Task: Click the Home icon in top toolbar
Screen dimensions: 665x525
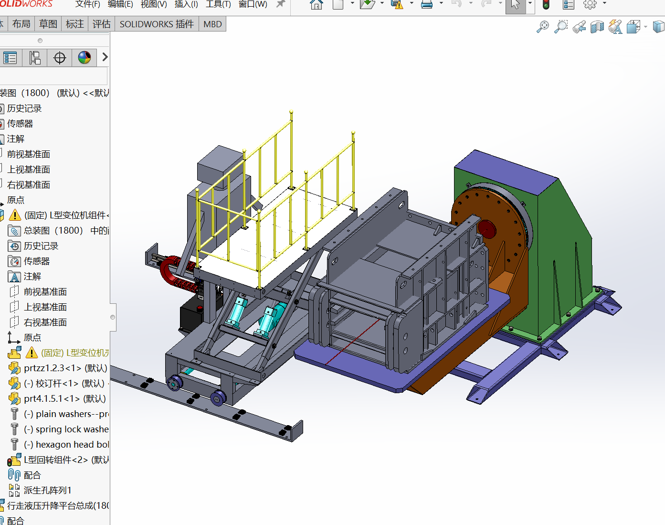Action: (316, 5)
